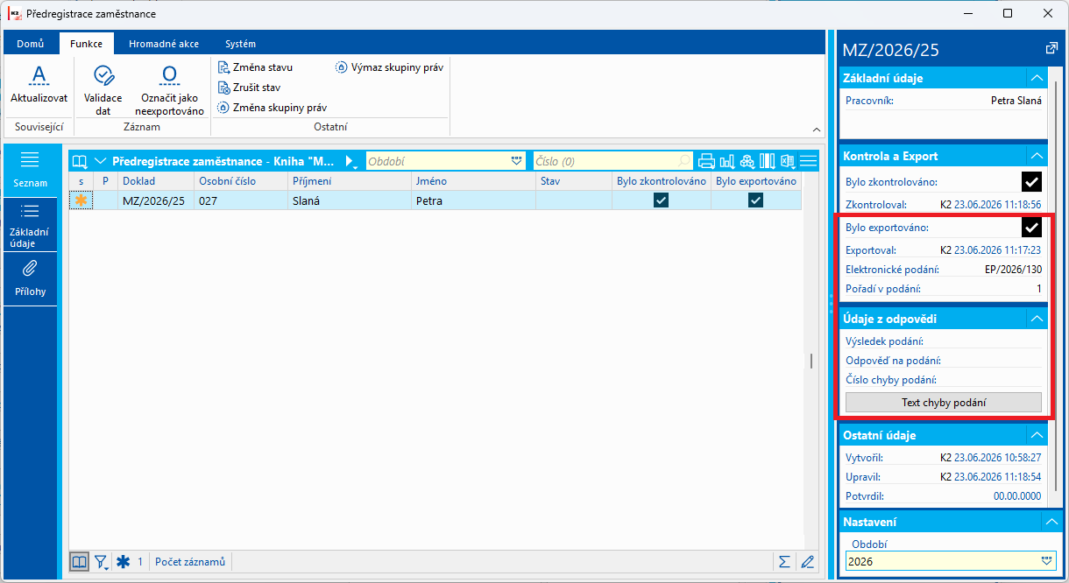Click the Text chyby podání button
The width and height of the screenshot is (1069, 583).
[944, 403]
